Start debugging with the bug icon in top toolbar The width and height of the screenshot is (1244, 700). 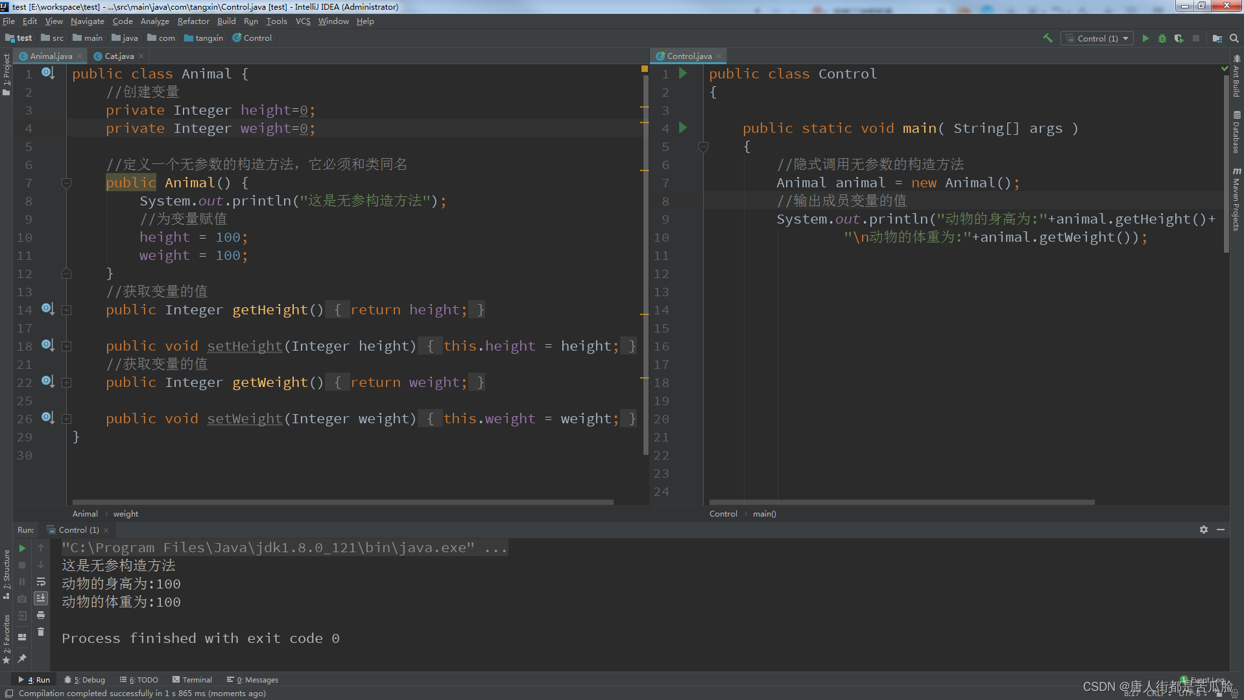coord(1162,38)
